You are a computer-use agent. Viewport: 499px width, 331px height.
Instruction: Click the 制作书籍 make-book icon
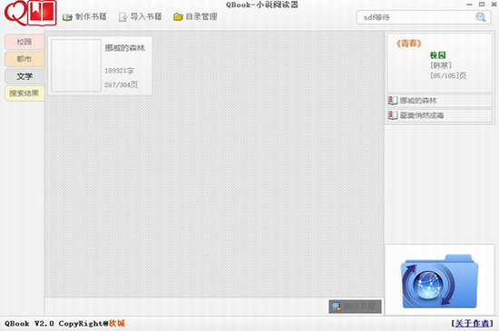tap(67, 17)
